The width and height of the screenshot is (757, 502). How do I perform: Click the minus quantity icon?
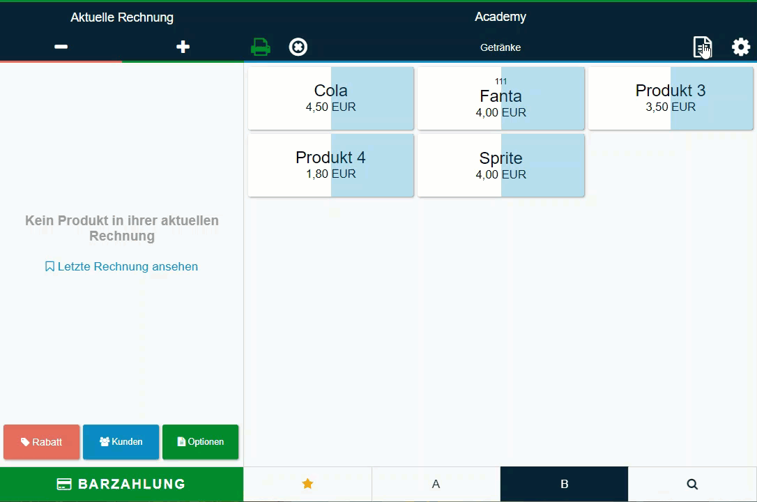[x=61, y=47]
